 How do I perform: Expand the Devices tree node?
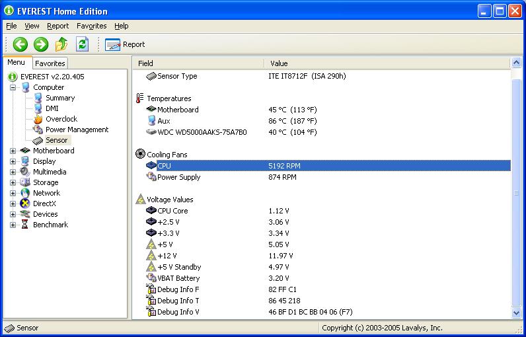[13, 214]
